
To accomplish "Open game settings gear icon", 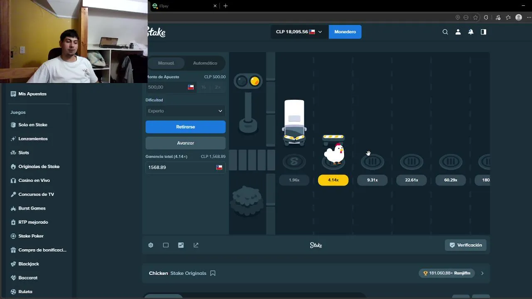I will [x=151, y=245].
